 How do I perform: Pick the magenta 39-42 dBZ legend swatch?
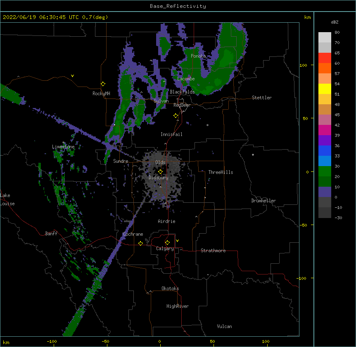coord(325,130)
